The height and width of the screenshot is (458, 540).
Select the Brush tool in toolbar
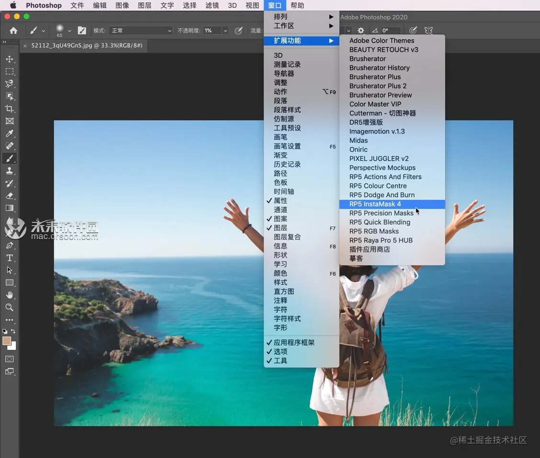click(x=10, y=159)
